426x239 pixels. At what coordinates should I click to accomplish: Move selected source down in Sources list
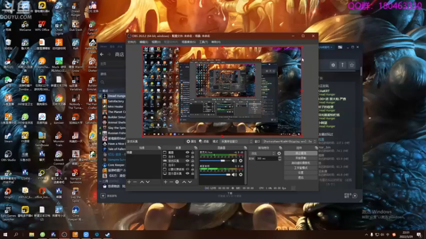click(x=190, y=182)
